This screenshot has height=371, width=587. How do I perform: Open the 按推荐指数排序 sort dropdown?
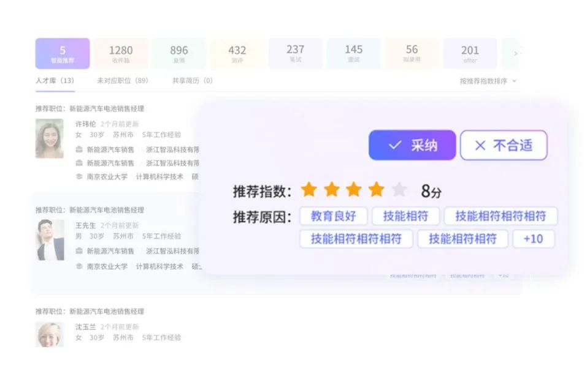[488, 81]
